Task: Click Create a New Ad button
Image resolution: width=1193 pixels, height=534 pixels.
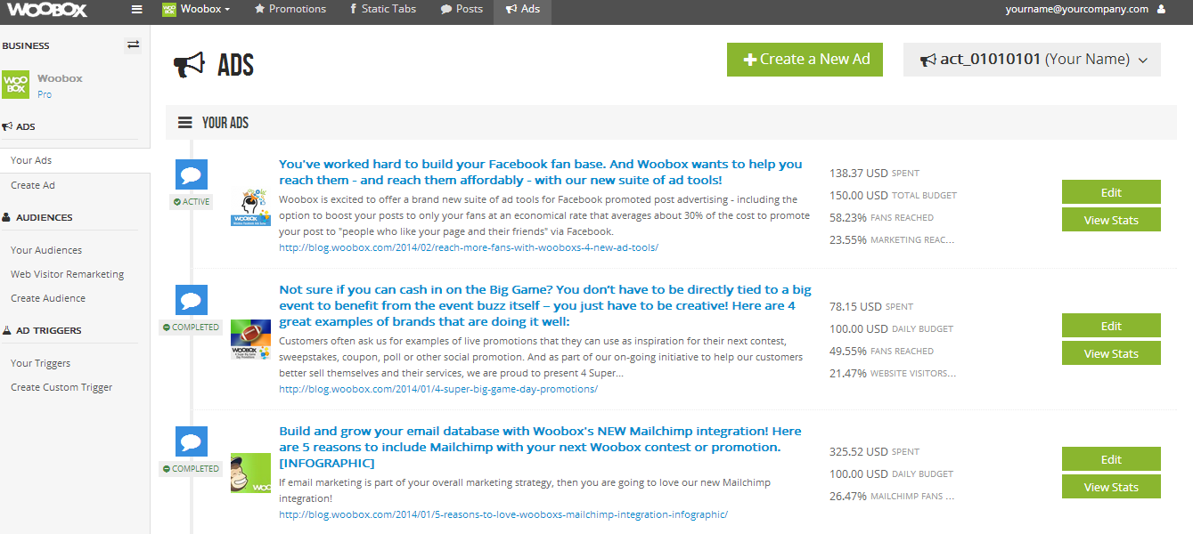Action: click(805, 59)
